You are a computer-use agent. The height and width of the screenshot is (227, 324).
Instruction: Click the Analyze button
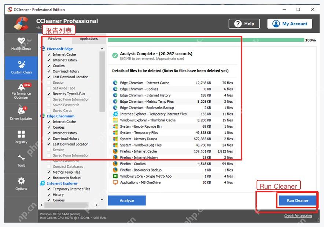point(127,200)
